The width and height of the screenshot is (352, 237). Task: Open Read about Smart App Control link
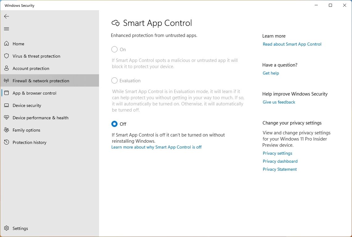(x=292, y=44)
